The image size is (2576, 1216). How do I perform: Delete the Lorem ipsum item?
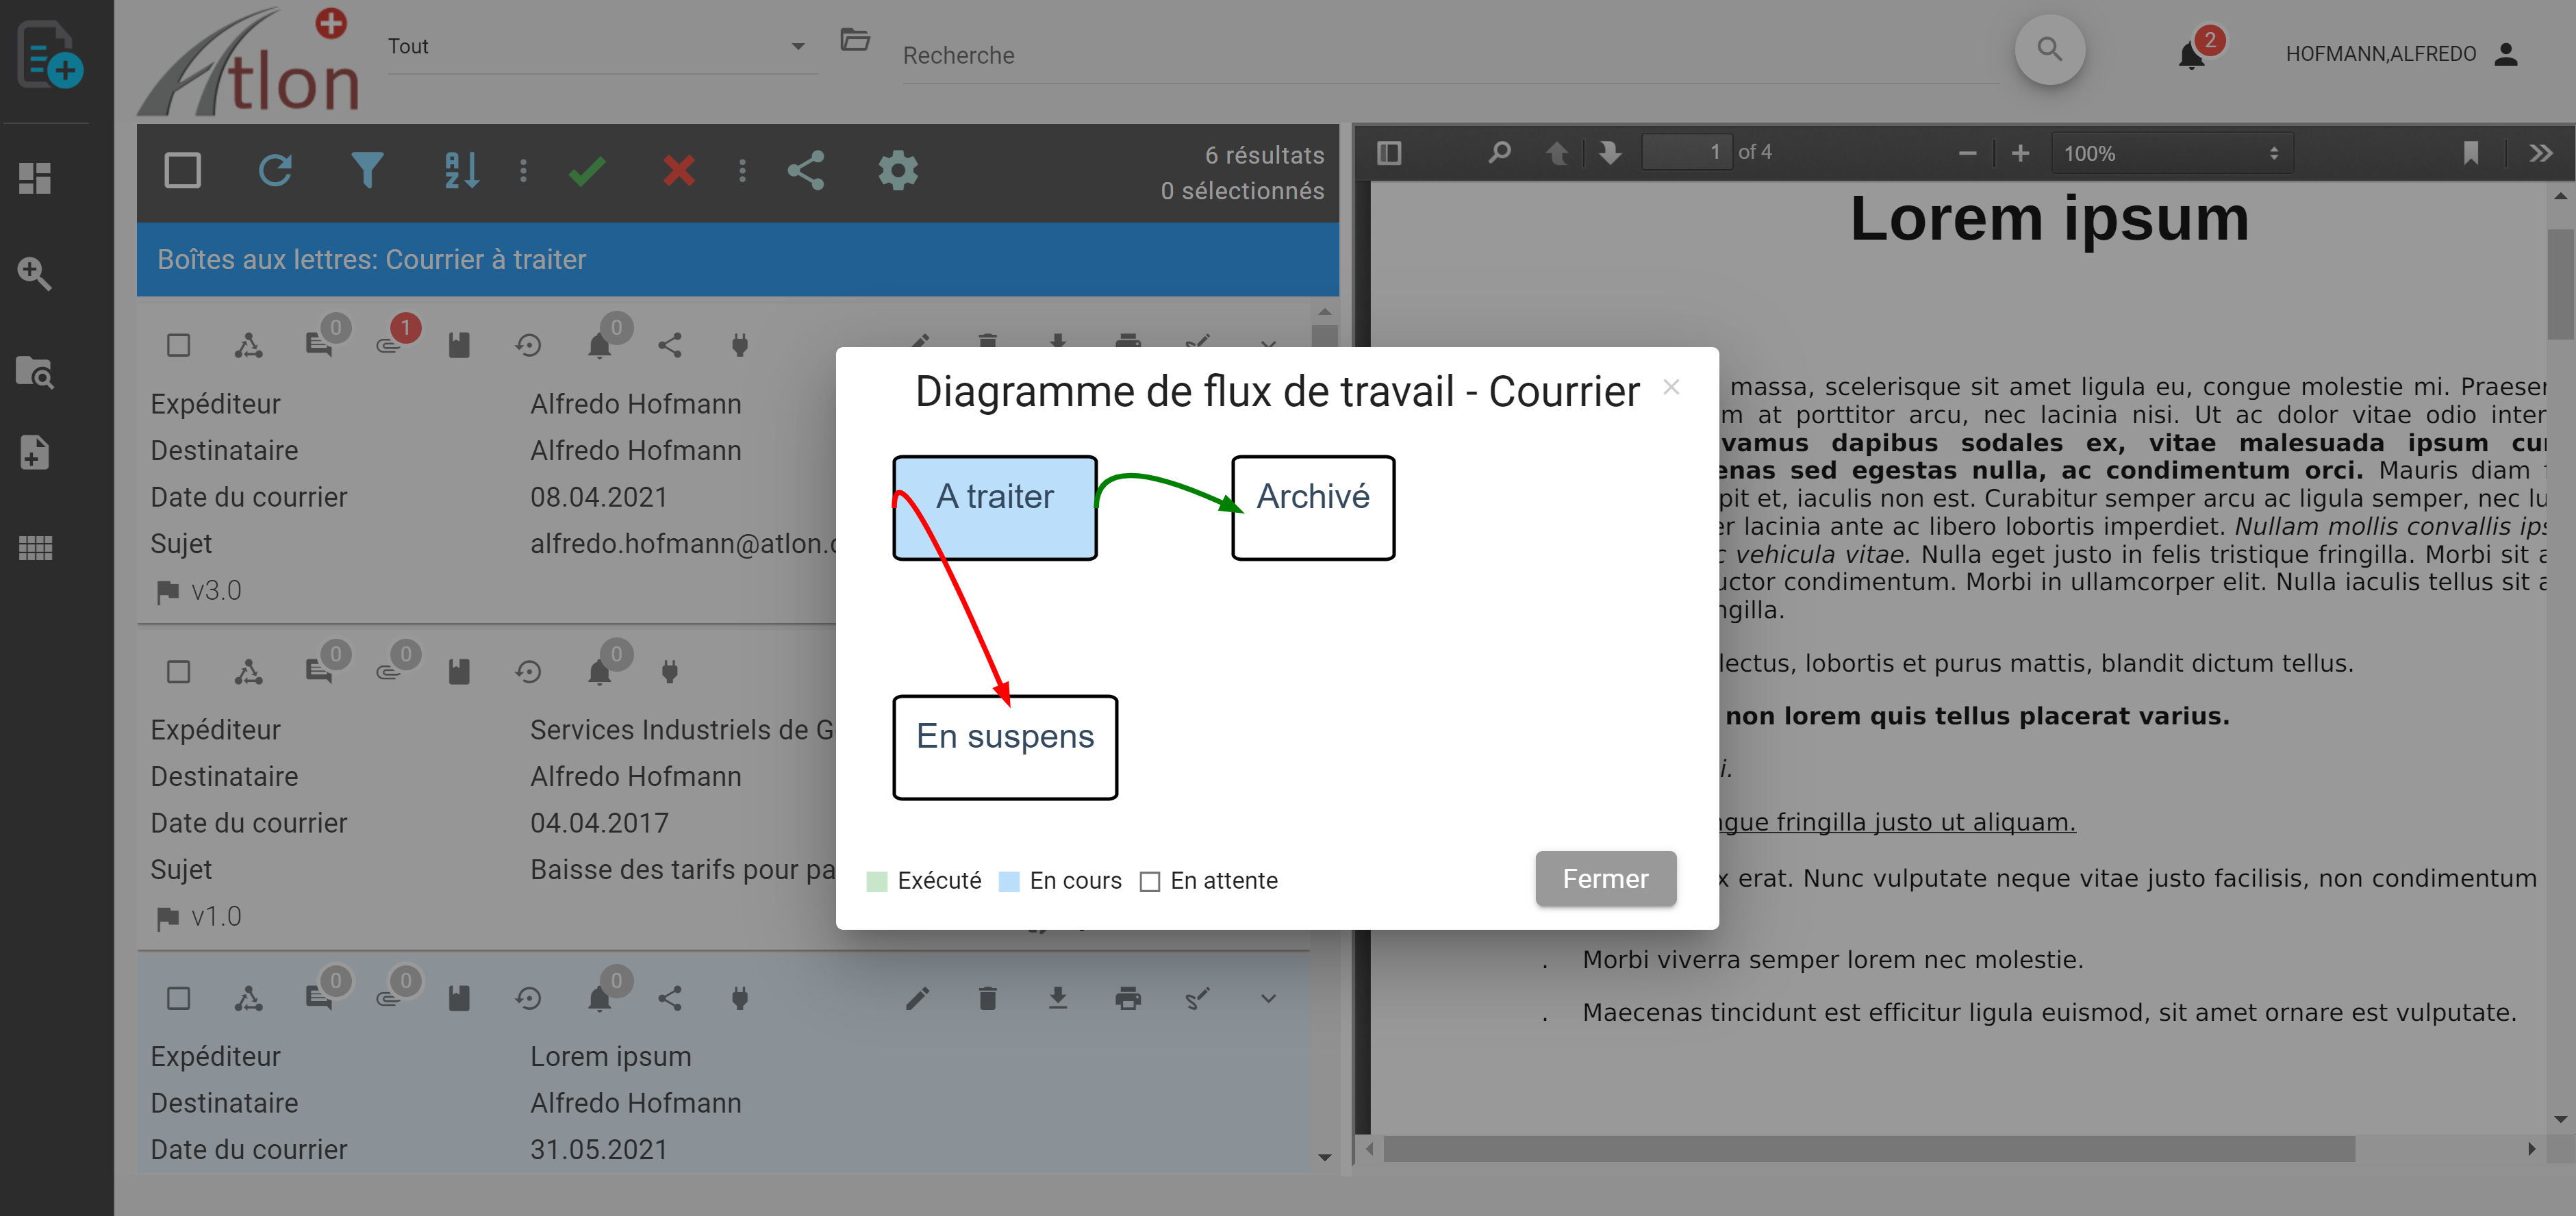(x=988, y=999)
